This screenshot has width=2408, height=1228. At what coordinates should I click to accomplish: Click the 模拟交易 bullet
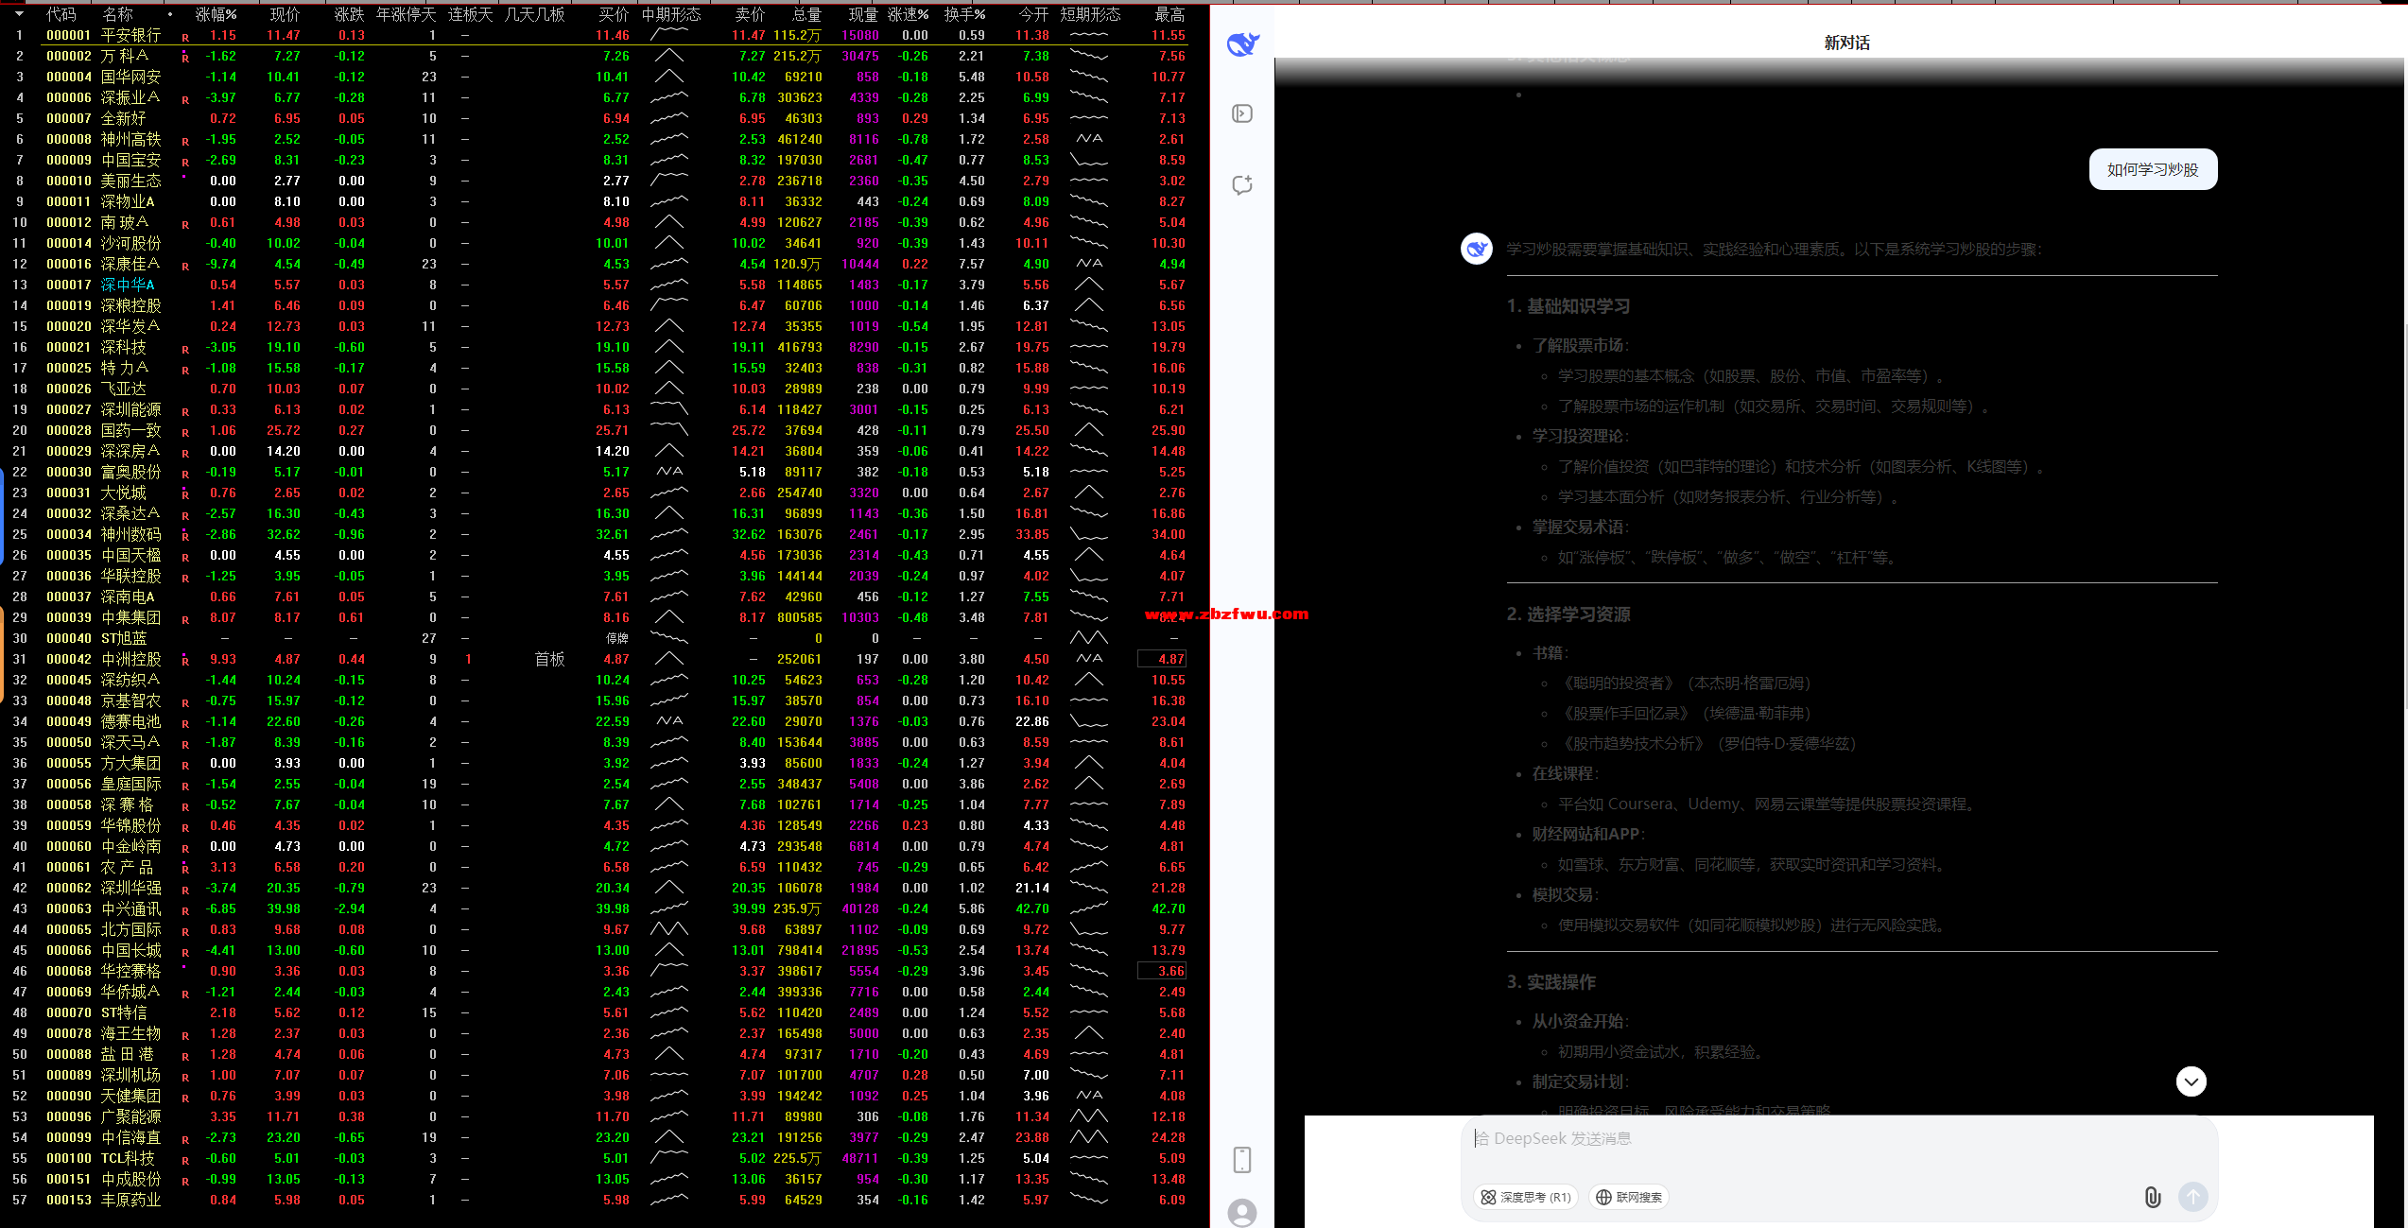coord(1565,894)
